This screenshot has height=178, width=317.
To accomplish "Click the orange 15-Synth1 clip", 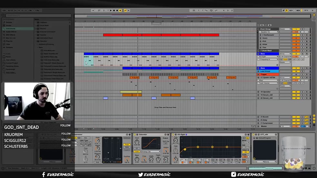I will point(134,77).
